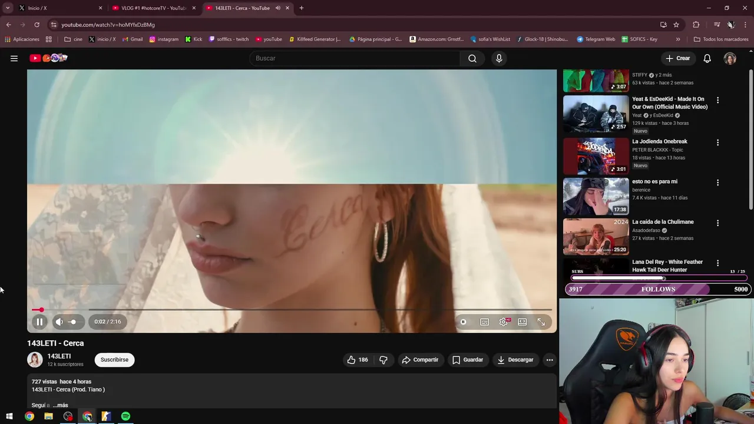The width and height of the screenshot is (754, 424).
Task: Open the YouTube guide hamburger menu
Action: tap(14, 58)
